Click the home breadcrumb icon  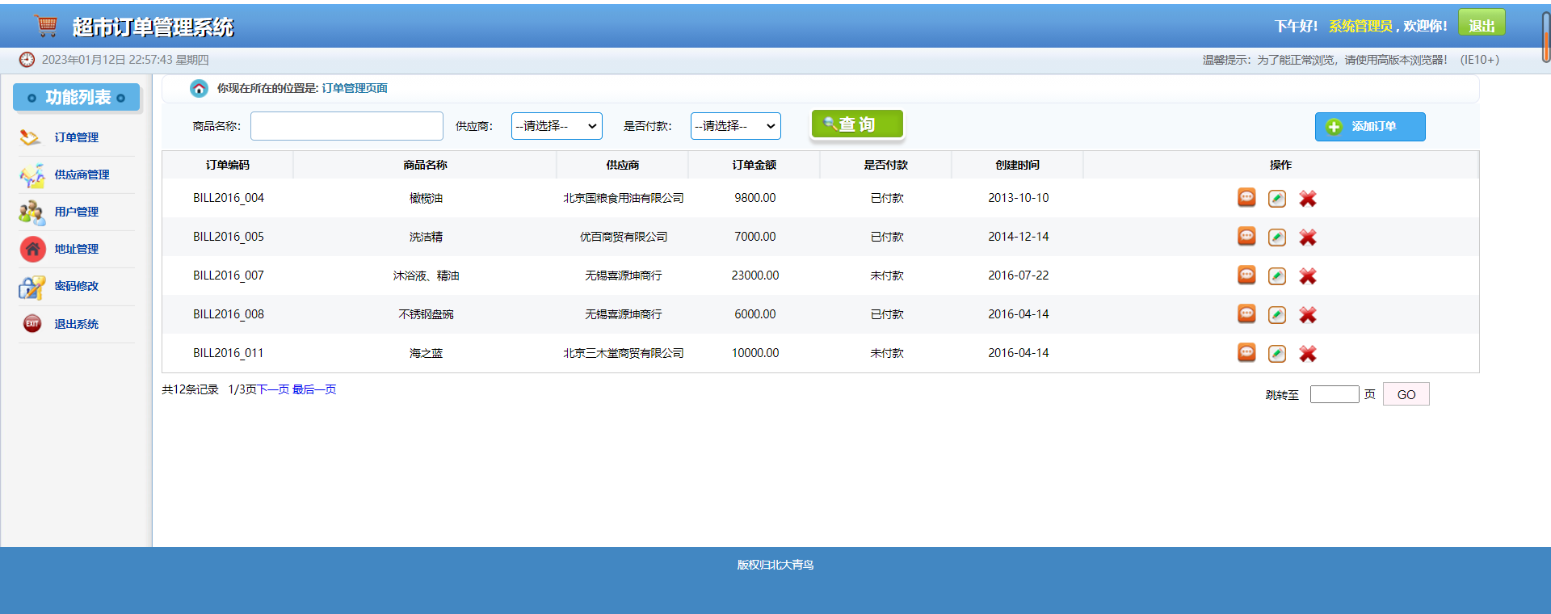[199, 88]
